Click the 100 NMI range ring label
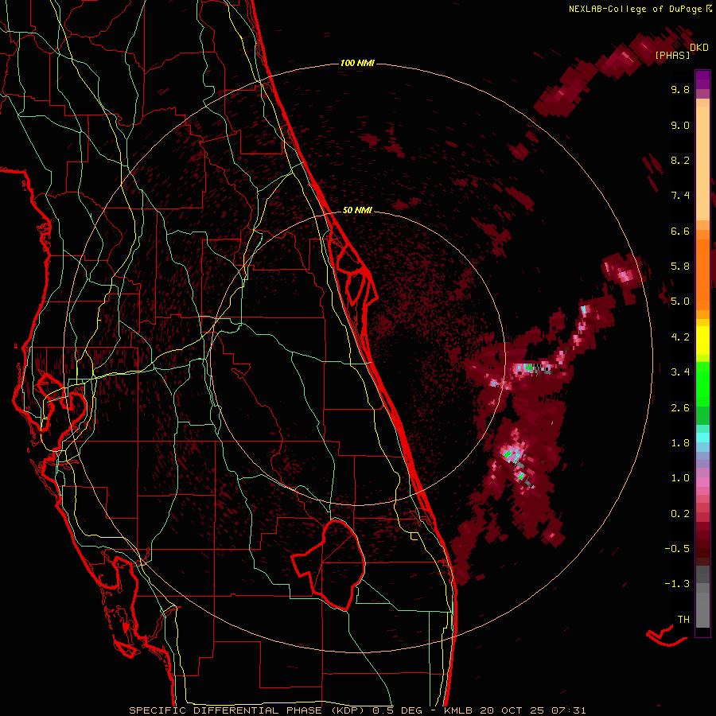This screenshot has width=716, height=716. pyautogui.click(x=357, y=63)
